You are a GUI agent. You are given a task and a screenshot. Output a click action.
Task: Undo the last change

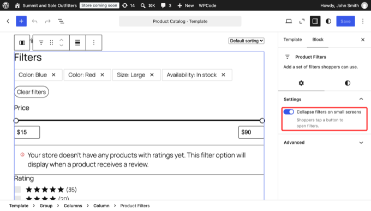point(35,21)
